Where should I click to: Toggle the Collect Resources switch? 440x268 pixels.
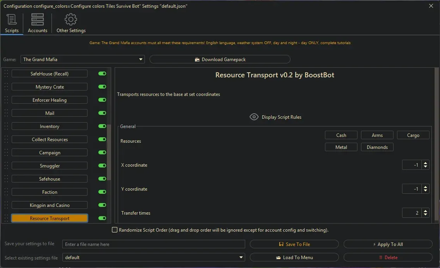point(102,140)
